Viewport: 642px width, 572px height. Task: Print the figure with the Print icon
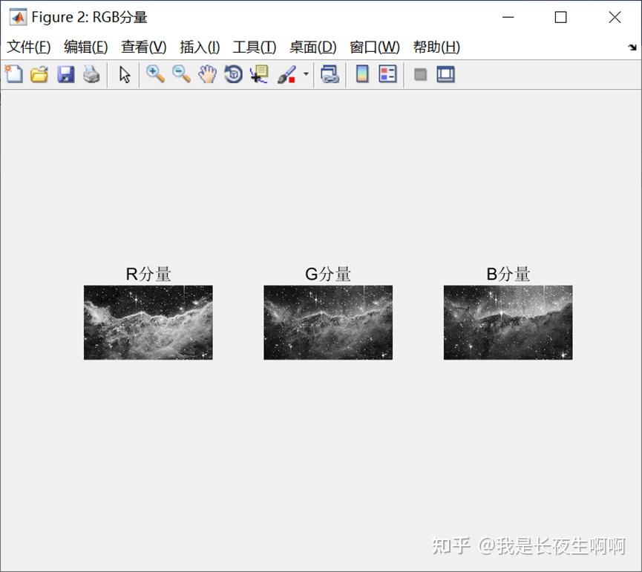click(x=91, y=74)
